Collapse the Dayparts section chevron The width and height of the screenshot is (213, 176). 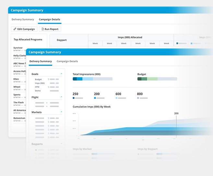(x=61, y=144)
